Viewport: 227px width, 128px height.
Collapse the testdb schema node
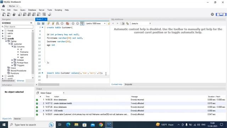(x=3, y=39)
